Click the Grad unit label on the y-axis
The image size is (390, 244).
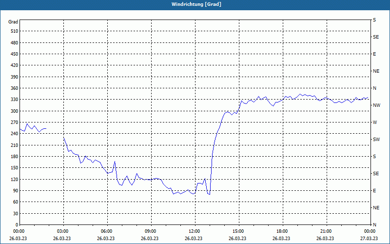(x=13, y=22)
